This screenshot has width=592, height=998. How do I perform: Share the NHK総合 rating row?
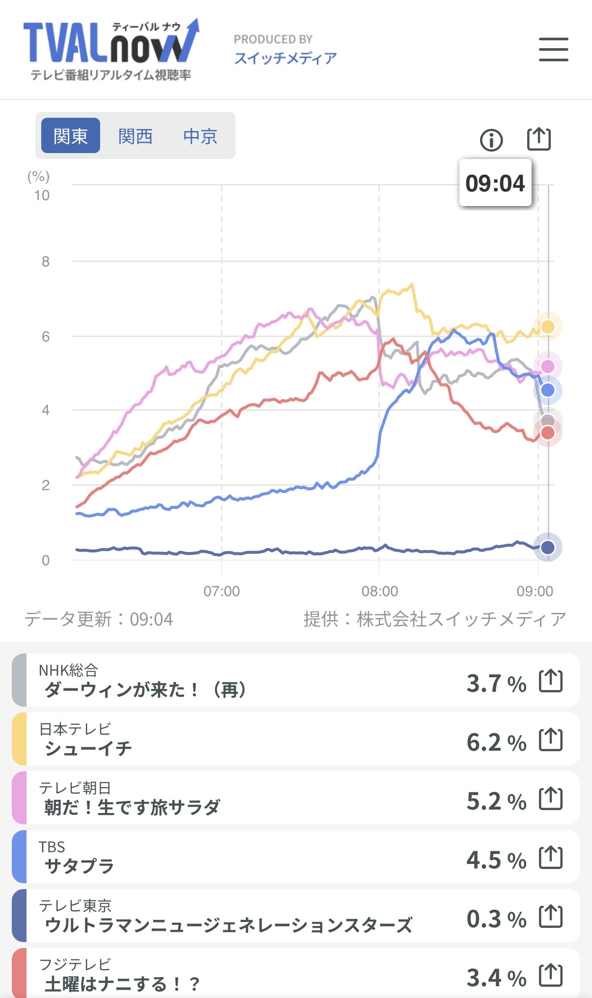click(x=550, y=681)
